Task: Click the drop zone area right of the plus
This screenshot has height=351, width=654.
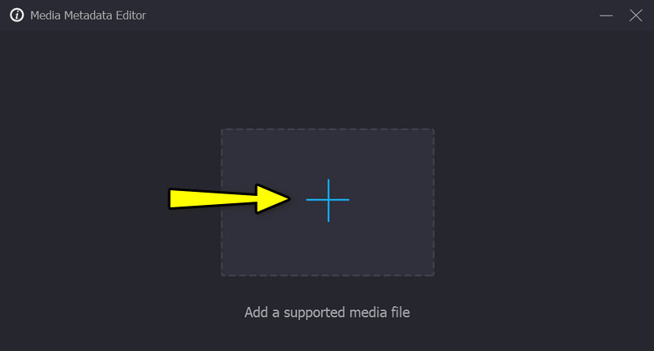Action: pos(392,200)
